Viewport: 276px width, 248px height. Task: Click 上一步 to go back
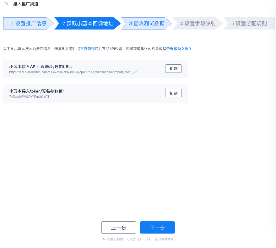(x=119, y=228)
